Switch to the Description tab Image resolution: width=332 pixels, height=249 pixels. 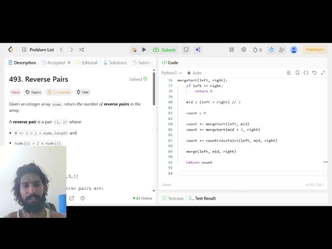coord(22,63)
